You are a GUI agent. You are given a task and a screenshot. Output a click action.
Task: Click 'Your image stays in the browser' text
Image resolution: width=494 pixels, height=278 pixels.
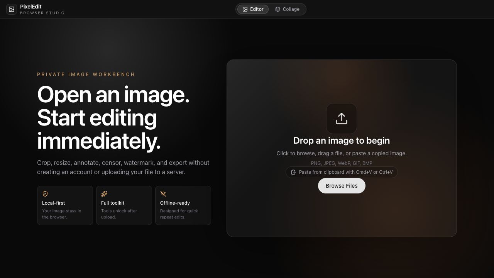pyautogui.click(x=62, y=214)
